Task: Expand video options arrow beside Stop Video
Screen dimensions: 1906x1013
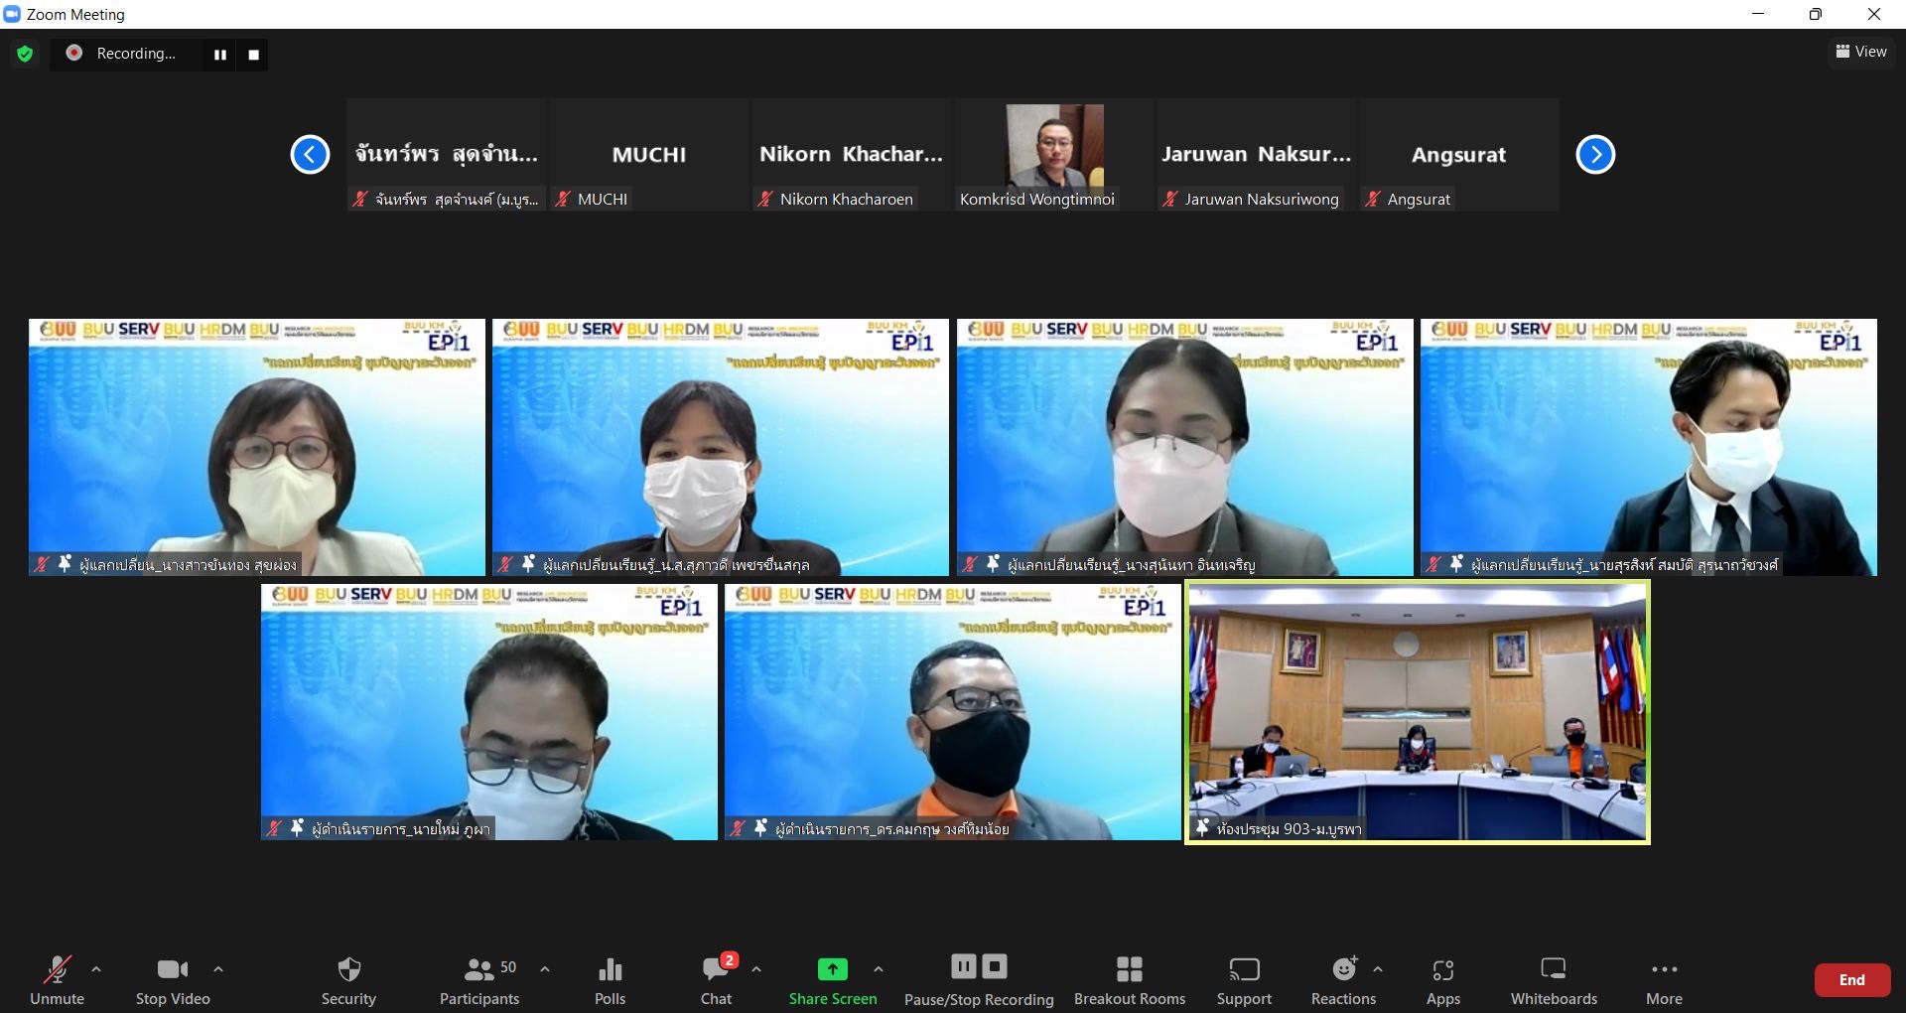Action: click(218, 968)
